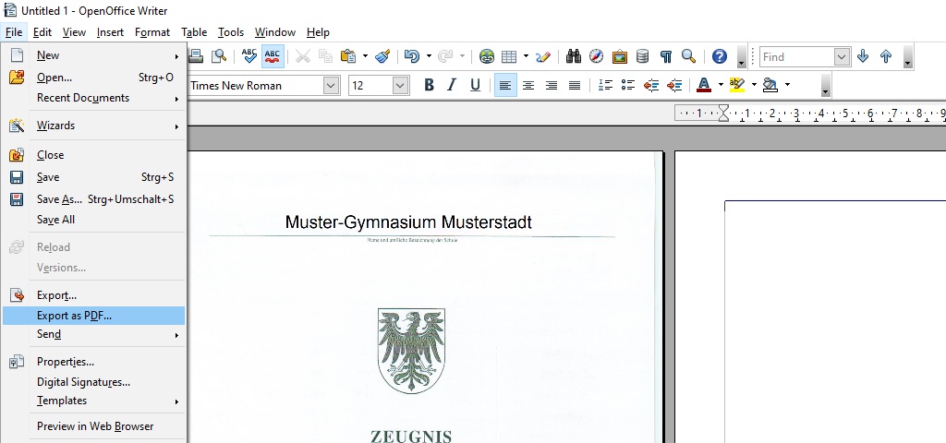Click the Format Paintbrush icon
The image size is (946, 443).
pos(383,56)
